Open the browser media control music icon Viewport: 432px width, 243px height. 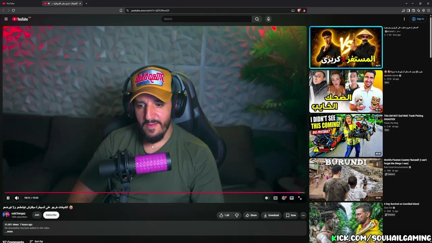pyautogui.click(x=403, y=10)
